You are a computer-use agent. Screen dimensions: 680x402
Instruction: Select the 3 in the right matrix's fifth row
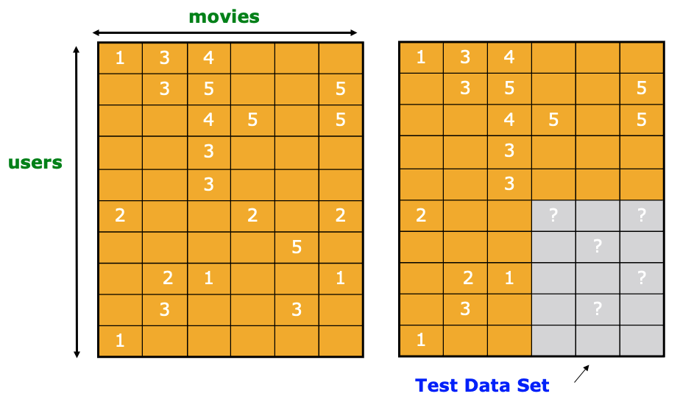(509, 184)
